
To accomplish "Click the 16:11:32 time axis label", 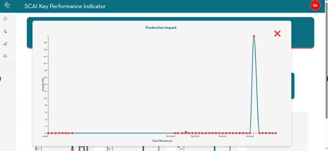I will click(223, 136).
